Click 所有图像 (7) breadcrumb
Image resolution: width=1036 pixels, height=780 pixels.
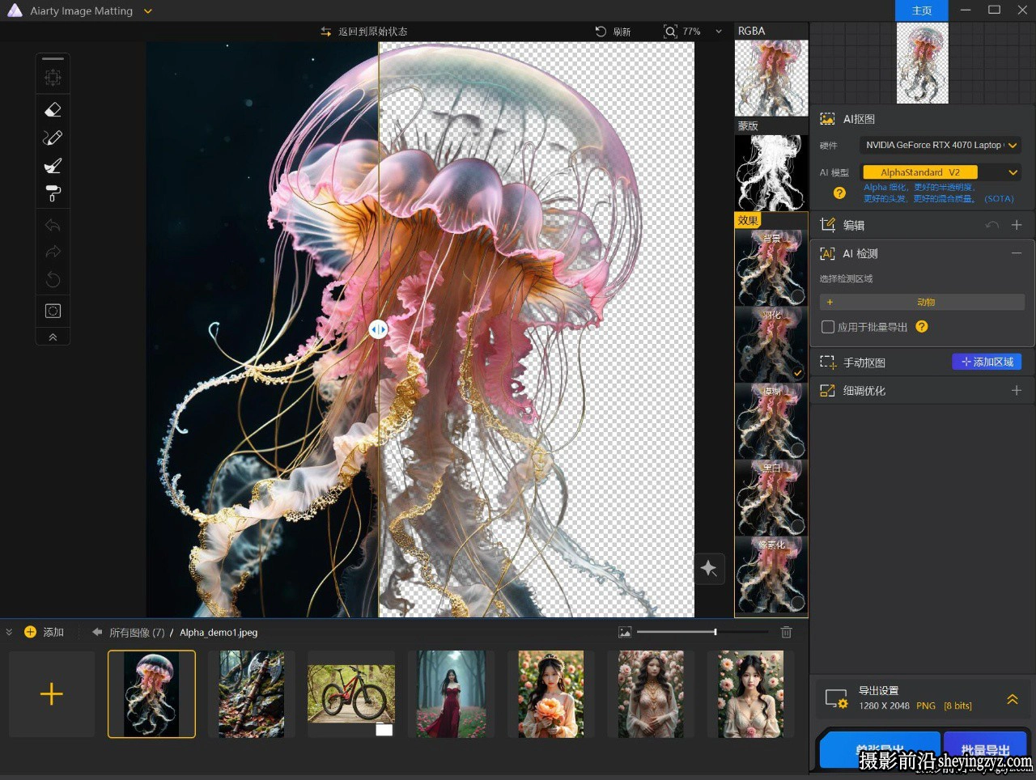click(137, 633)
